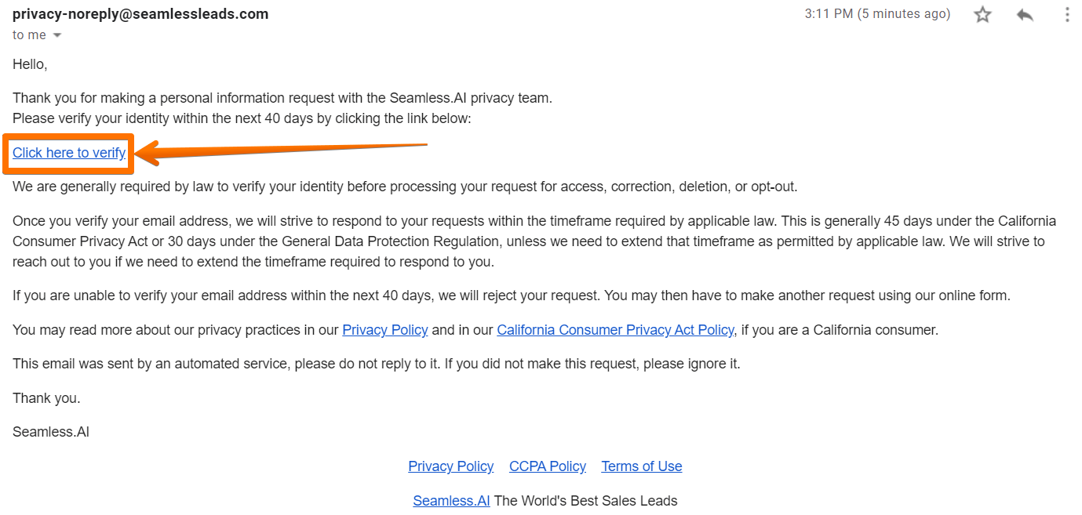Visit the footer Privacy Policy link
1082x515 pixels.
pos(451,466)
